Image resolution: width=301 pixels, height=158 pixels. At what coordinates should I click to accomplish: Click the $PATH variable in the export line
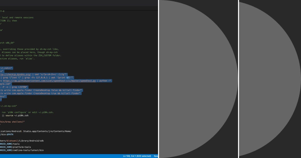(x=10, y=134)
